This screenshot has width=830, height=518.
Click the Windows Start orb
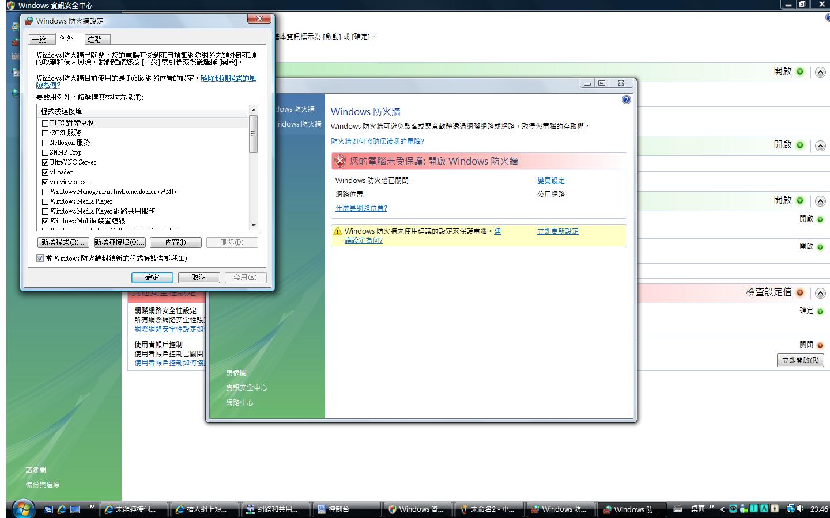(22, 508)
